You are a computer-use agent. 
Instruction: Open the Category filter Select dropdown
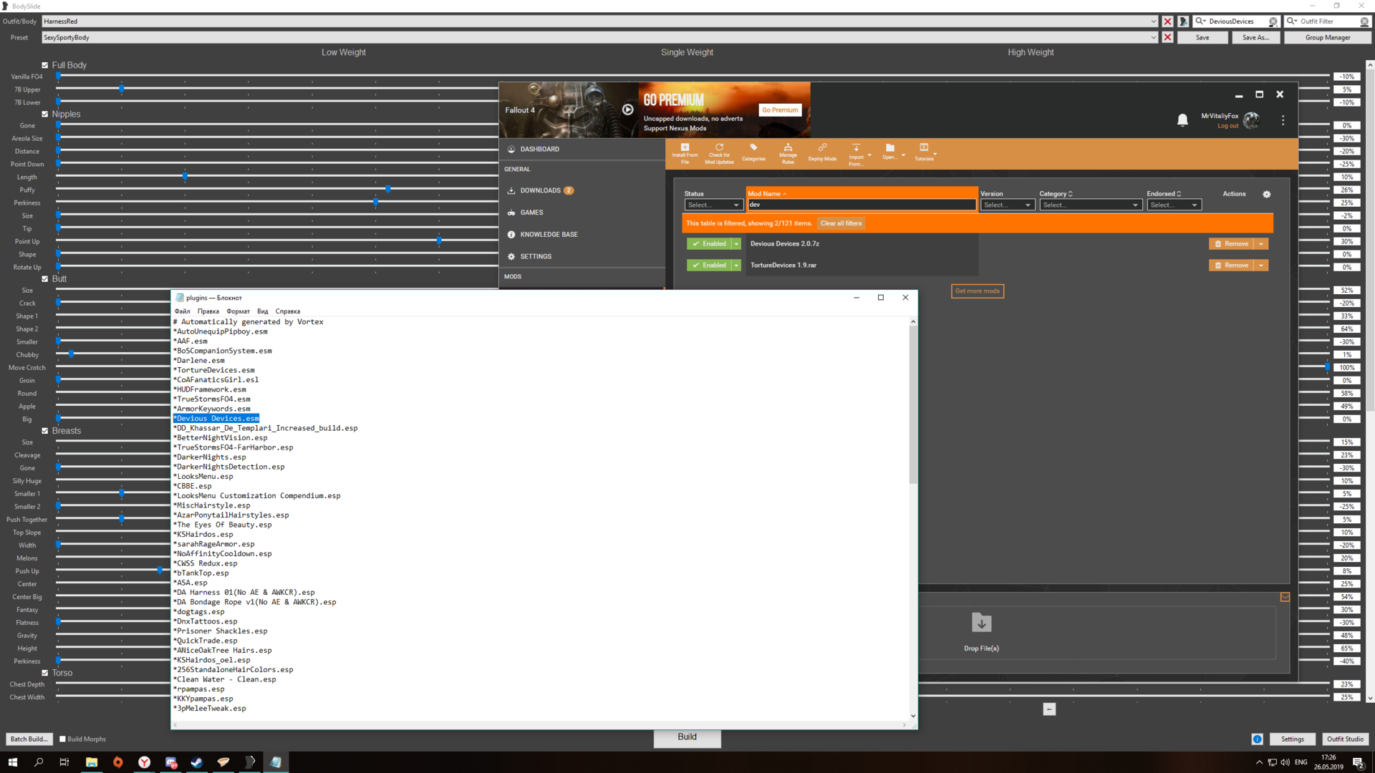tap(1090, 205)
